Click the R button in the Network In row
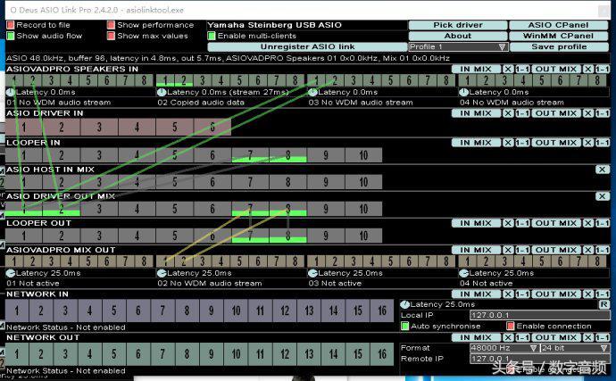Viewport: 616px width, 381px height. coord(604,305)
